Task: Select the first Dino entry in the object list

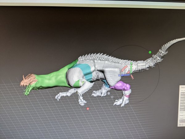Action: click(x=182, y=90)
